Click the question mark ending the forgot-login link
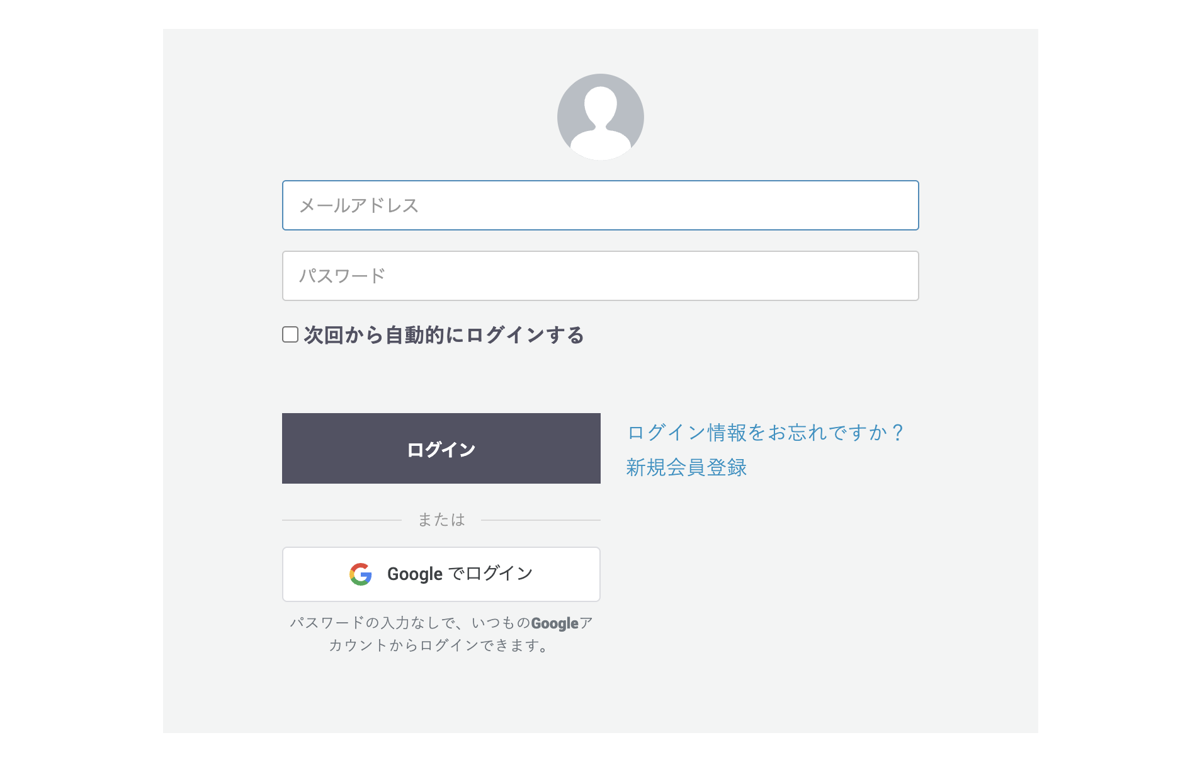 [898, 433]
